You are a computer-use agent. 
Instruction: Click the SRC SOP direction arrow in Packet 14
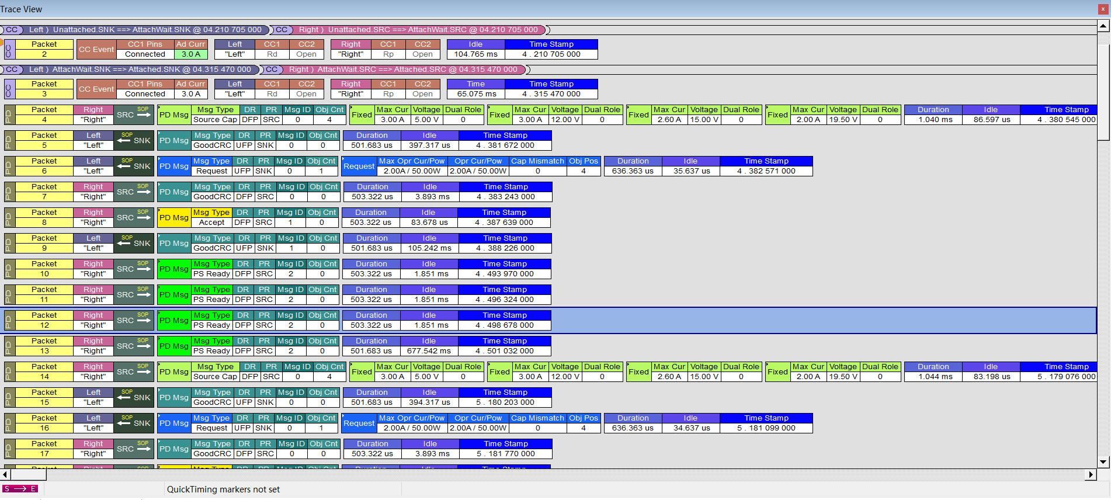click(x=134, y=371)
